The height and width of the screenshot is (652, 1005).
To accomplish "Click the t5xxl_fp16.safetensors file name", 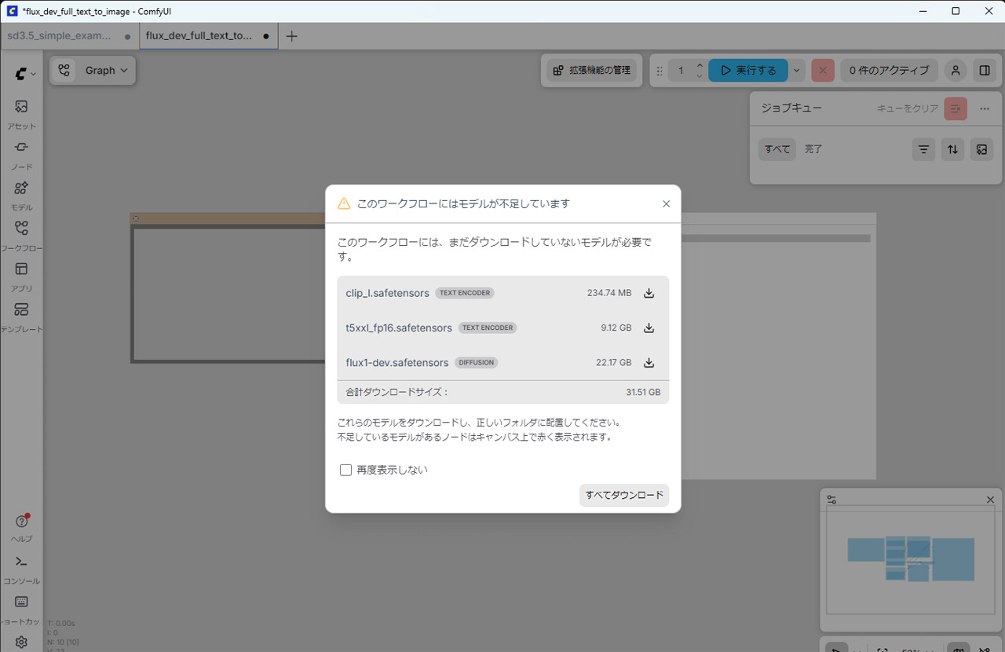I will point(399,328).
